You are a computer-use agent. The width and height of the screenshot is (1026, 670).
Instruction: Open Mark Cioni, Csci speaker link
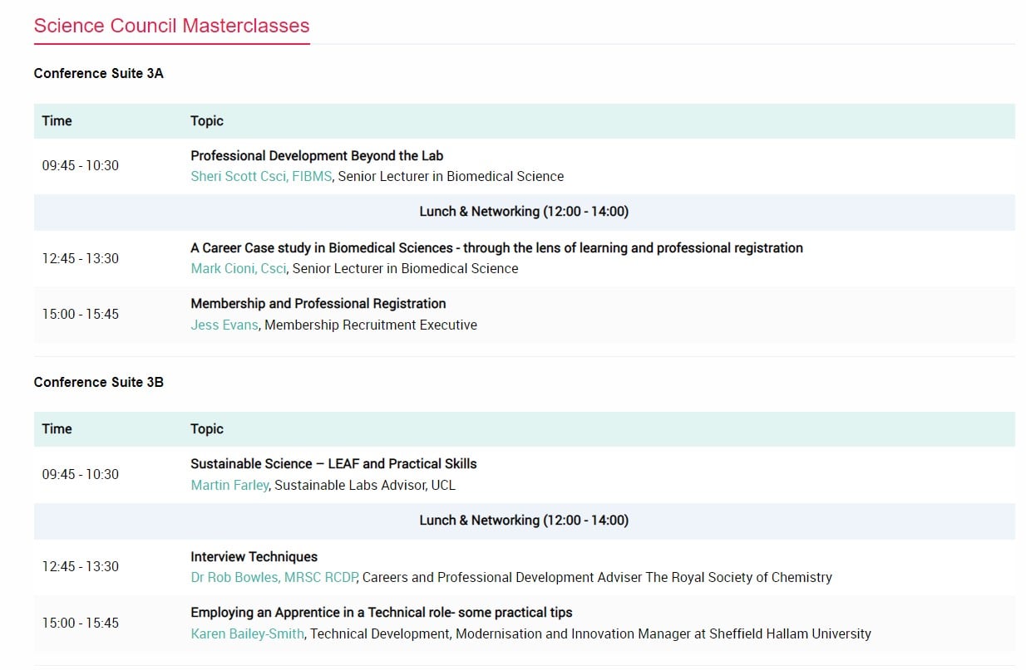pos(239,268)
